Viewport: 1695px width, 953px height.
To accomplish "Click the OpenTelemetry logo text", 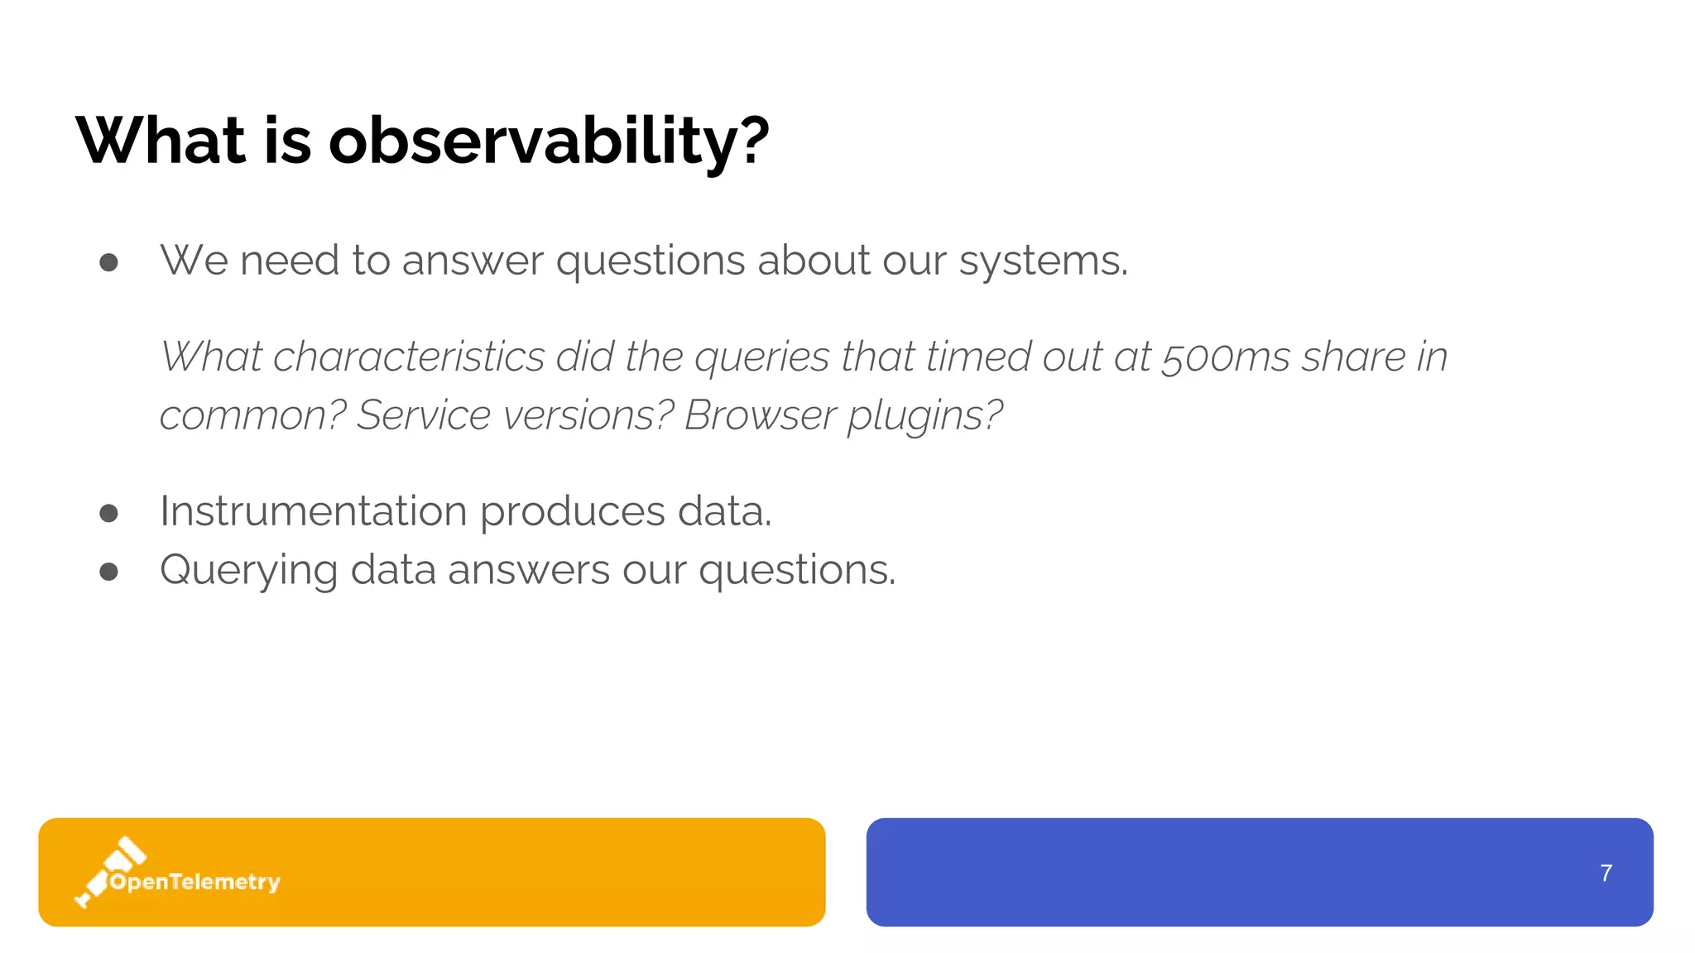I will pyautogui.click(x=195, y=882).
